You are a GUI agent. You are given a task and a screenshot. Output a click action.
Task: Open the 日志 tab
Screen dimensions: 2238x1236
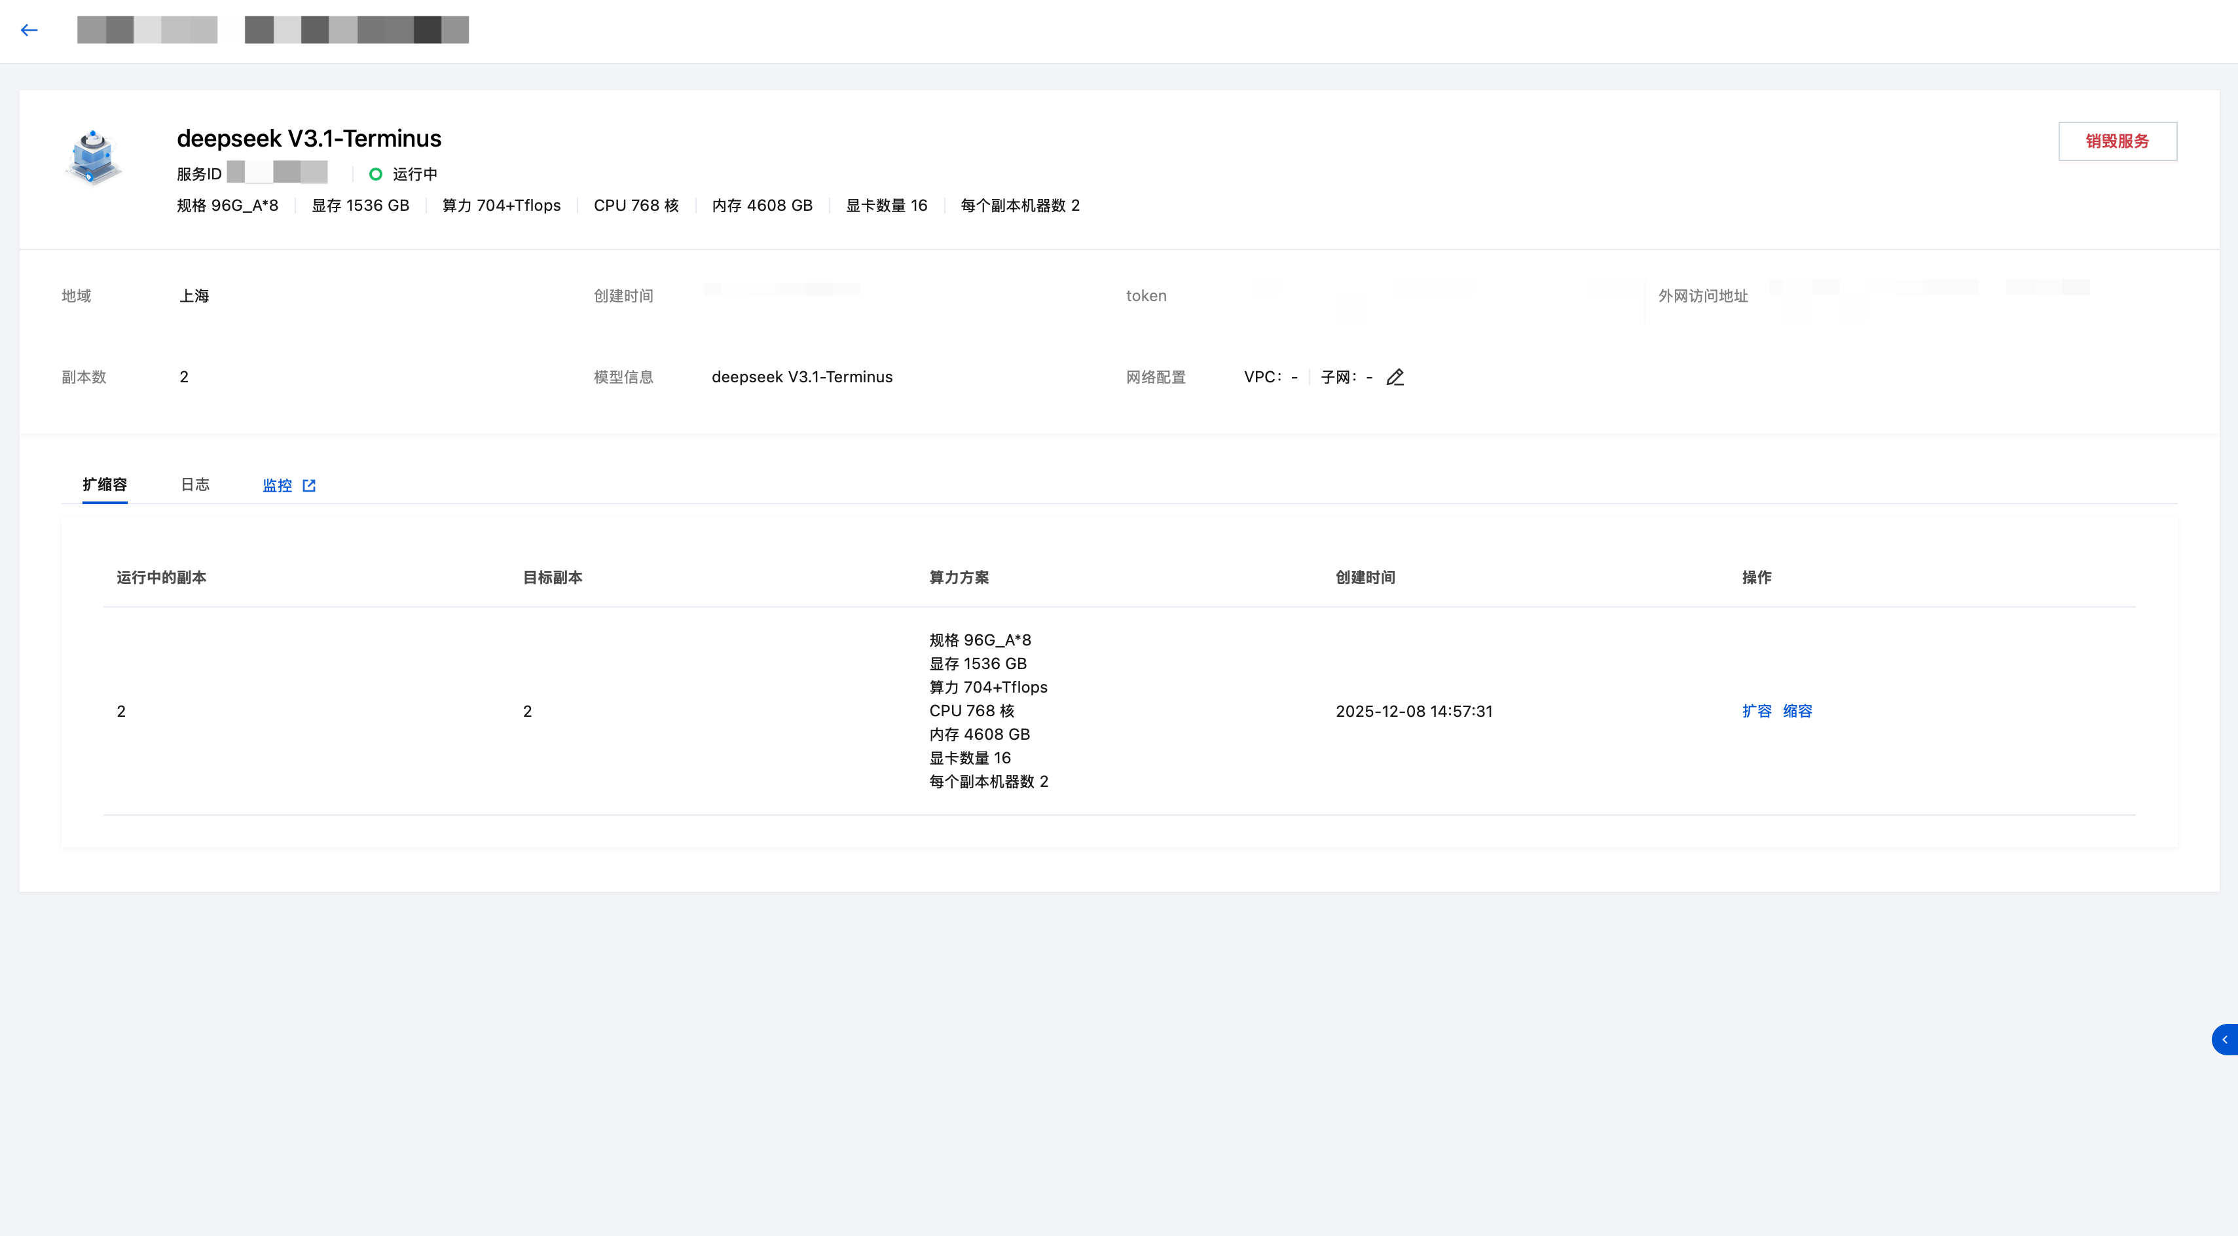[x=194, y=484]
